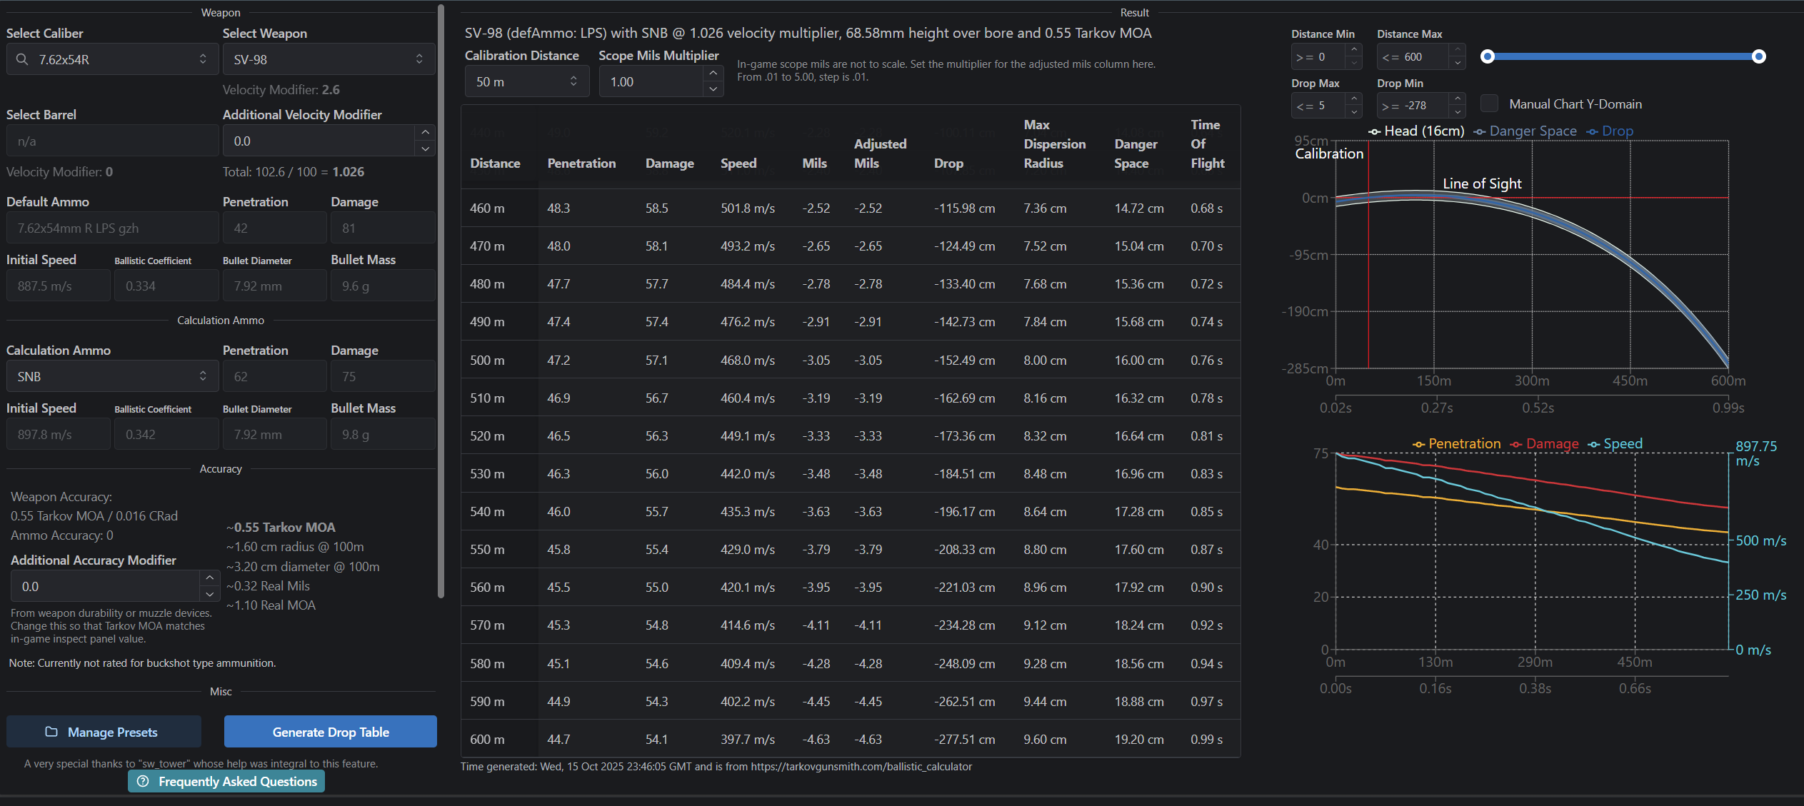
Task: Click the Additional Accuracy Modifier input field
Action: [105, 586]
